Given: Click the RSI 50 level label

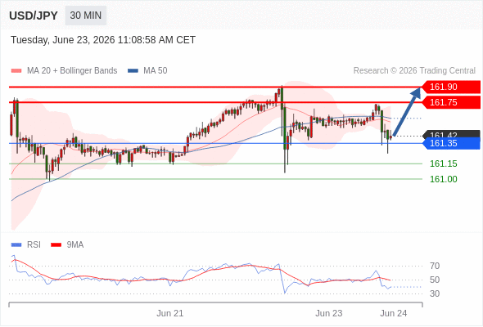Looking at the screenshot, I should click(435, 280).
